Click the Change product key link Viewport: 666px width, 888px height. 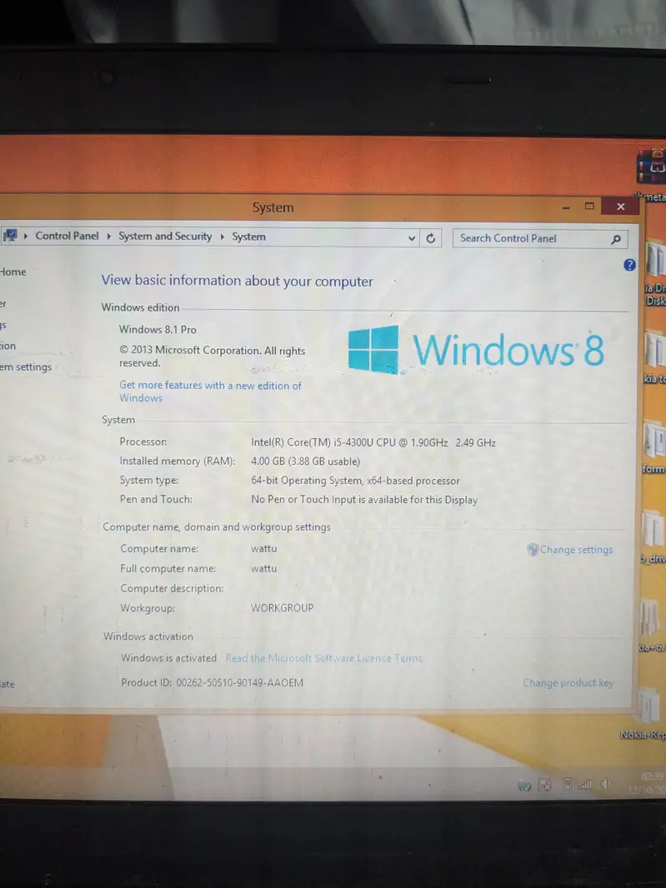(x=568, y=683)
